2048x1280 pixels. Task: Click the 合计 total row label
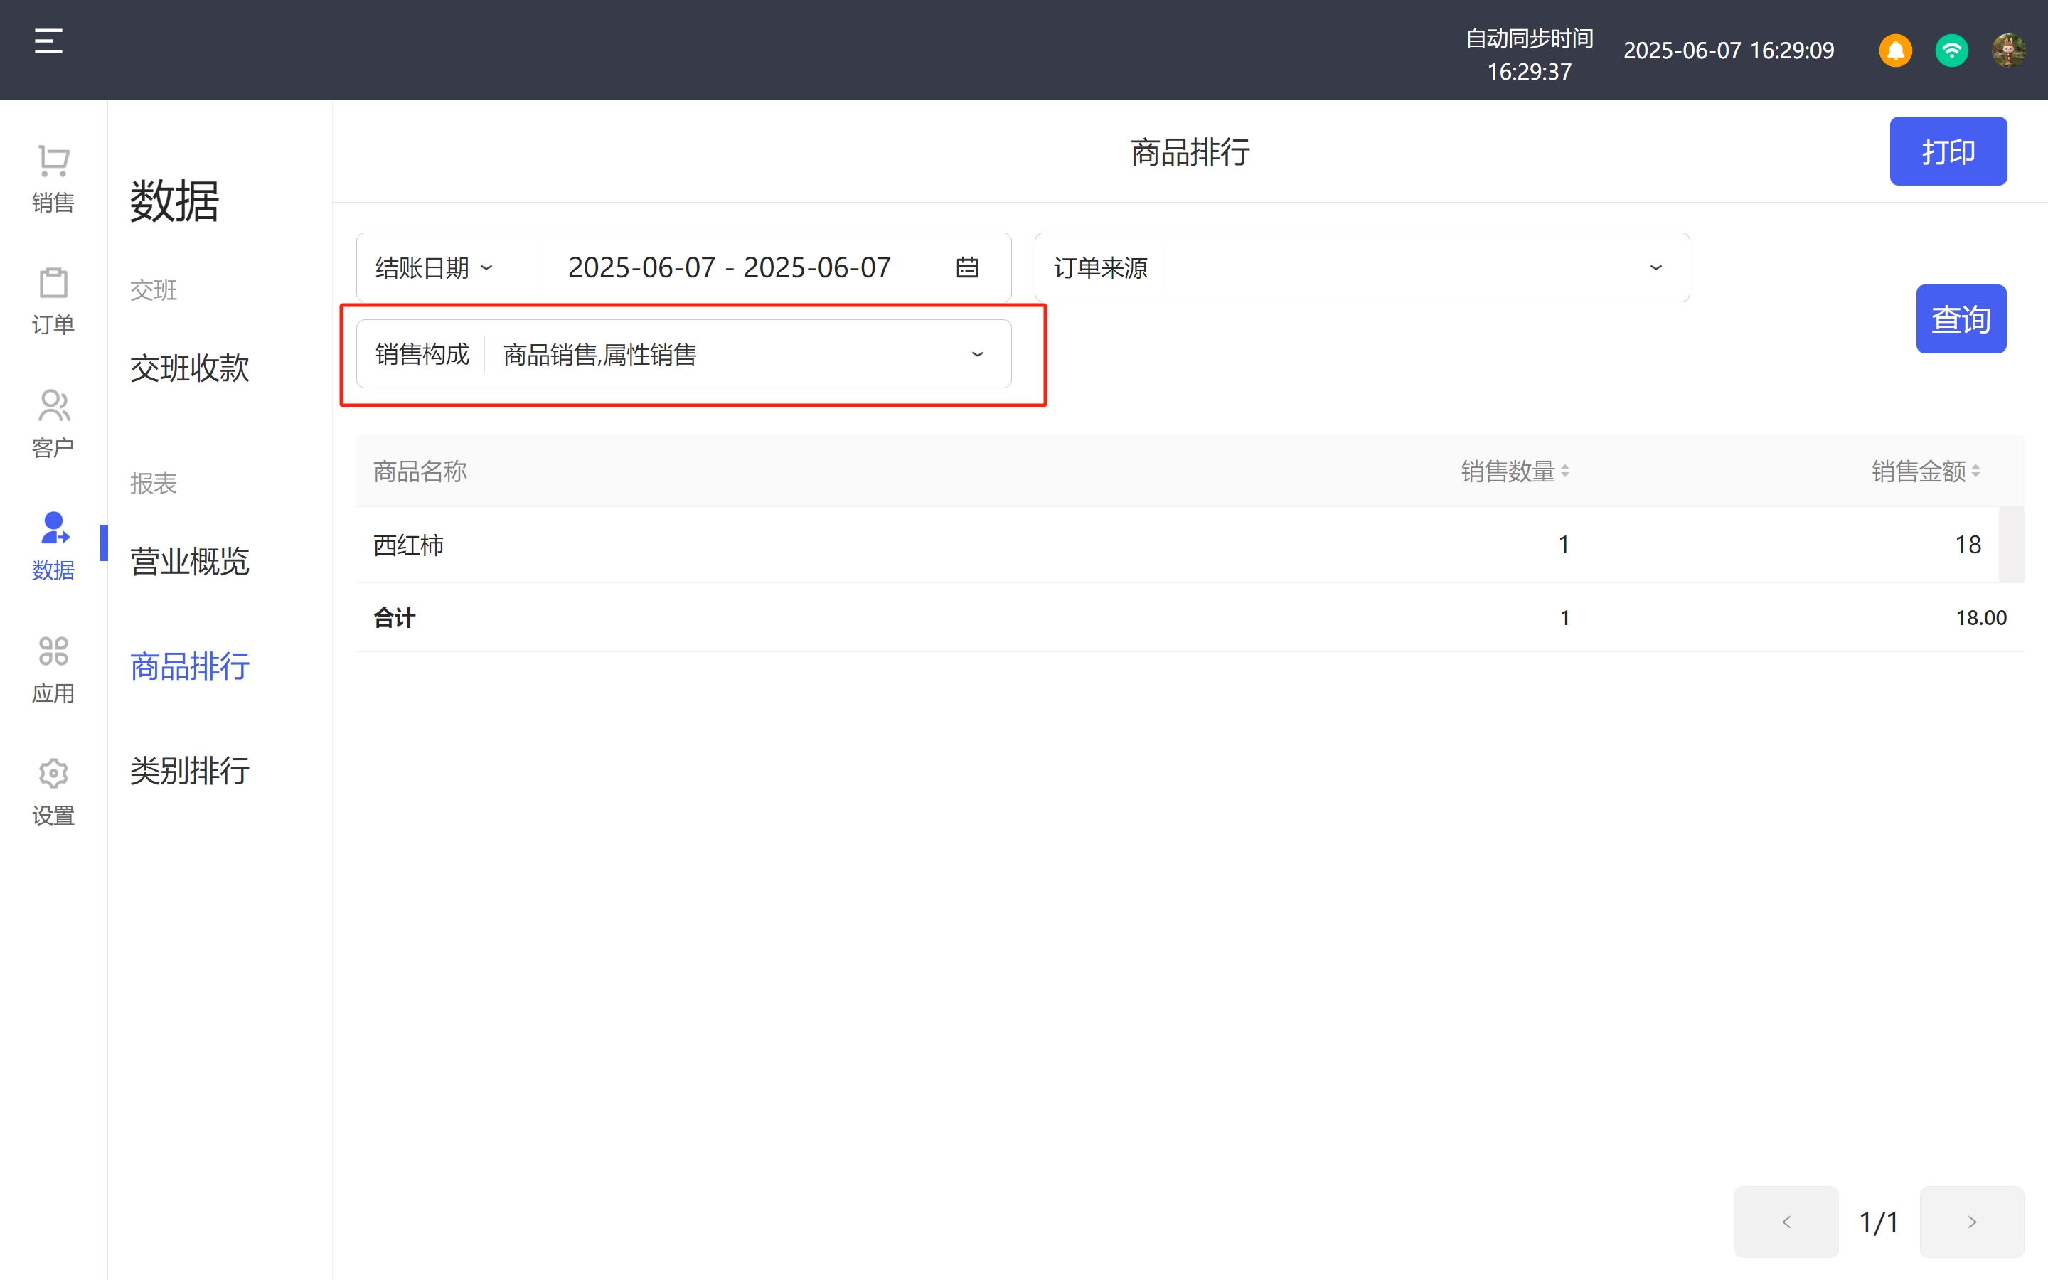tap(395, 618)
